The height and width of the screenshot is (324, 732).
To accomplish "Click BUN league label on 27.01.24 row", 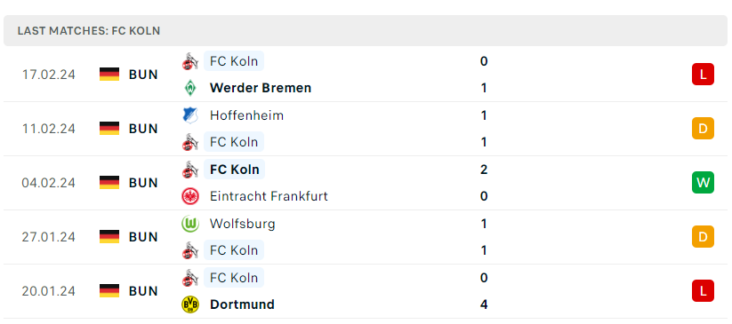I will pyautogui.click(x=143, y=237).
